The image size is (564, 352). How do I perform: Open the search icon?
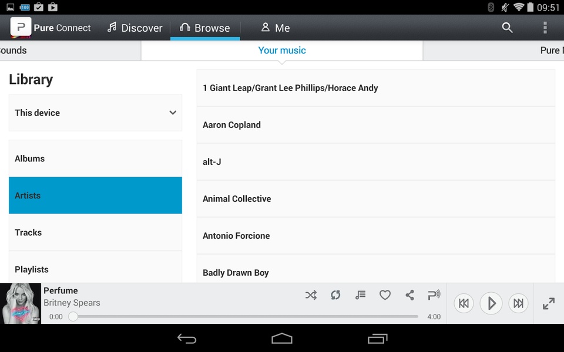[x=507, y=28]
